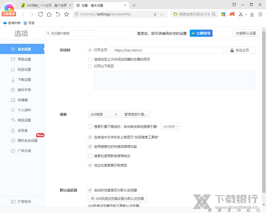Enable 搜索栏使用新版推荐样式 checkbox
The width and height of the screenshot is (266, 213).
90,156
